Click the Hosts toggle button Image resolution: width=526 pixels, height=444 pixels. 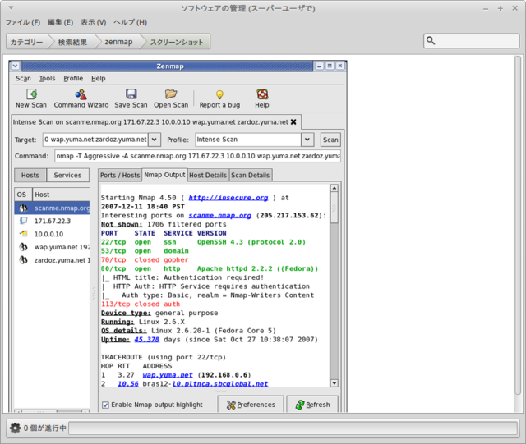coord(30,176)
